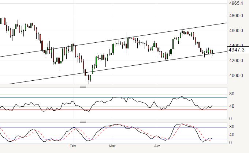This screenshot has width=249, height=153.
Task: Click the Avr month label on the time axis
Action: point(157,146)
